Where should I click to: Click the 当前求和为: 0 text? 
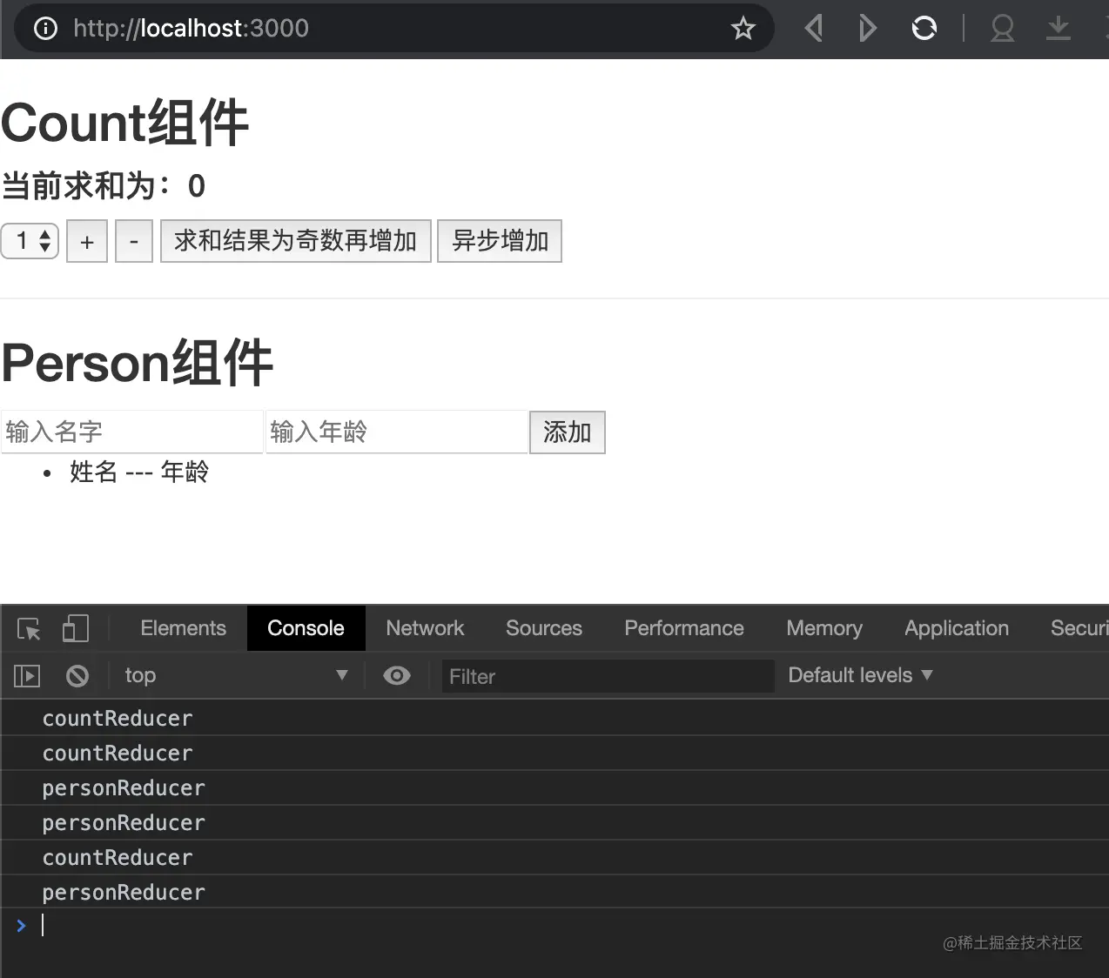click(104, 185)
